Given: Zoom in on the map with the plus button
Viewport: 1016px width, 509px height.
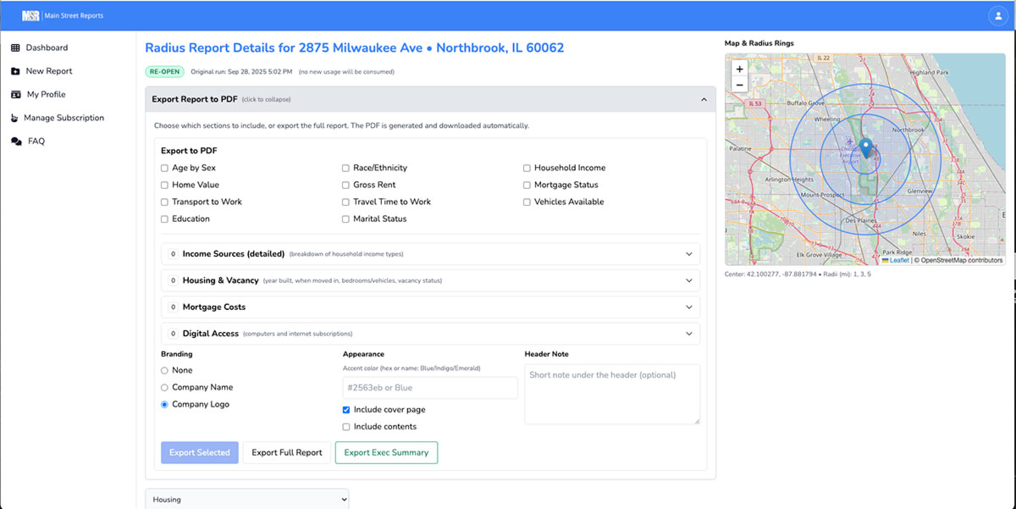Looking at the screenshot, I should [x=739, y=68].
